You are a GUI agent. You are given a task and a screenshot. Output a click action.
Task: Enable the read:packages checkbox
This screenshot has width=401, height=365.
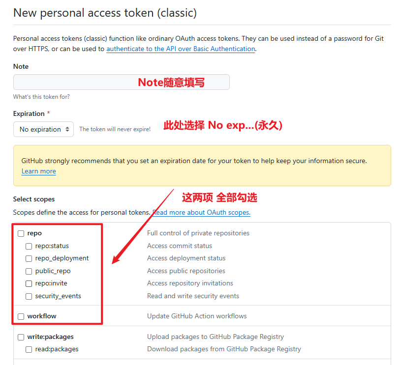[29, 349]
